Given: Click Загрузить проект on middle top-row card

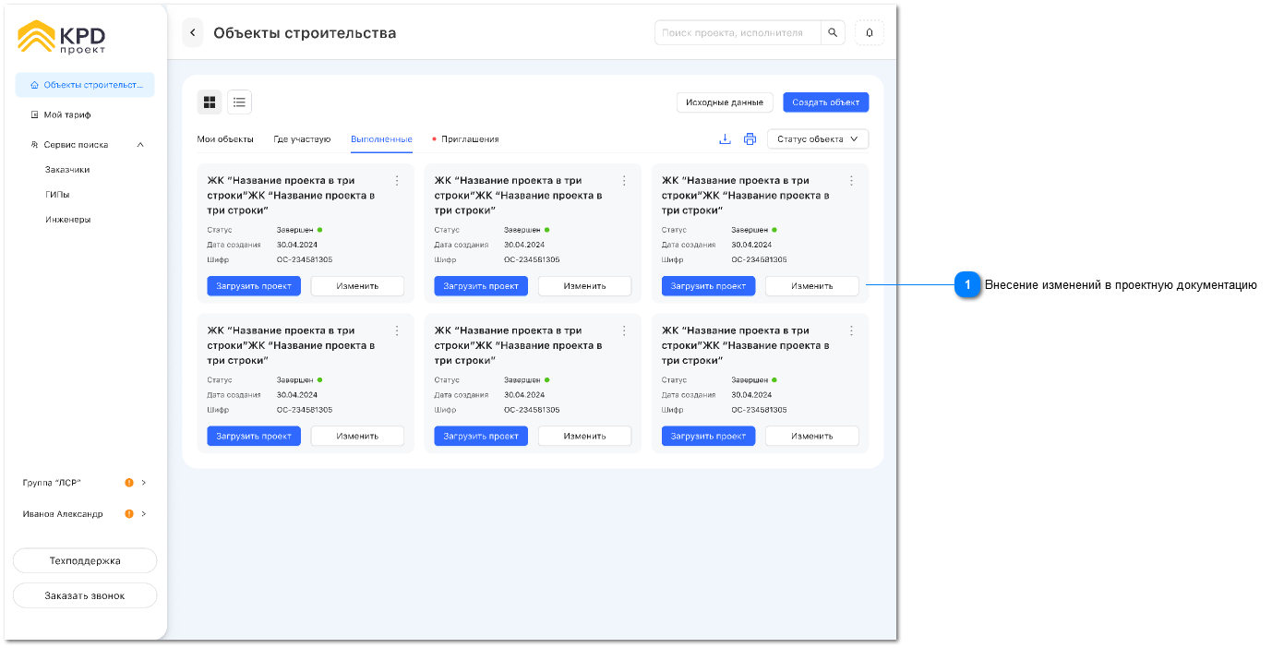Looking at the screenshot, I should click(481, 286).
